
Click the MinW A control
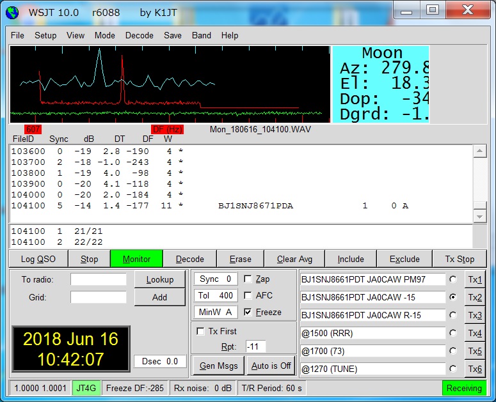click(216, 313)
